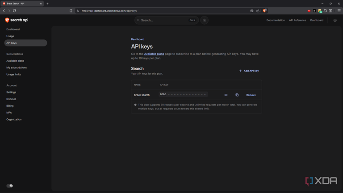Open Organization in the sidebar
Image resolution: width=343 pixels, height=193 pixels.
[14, 119]
